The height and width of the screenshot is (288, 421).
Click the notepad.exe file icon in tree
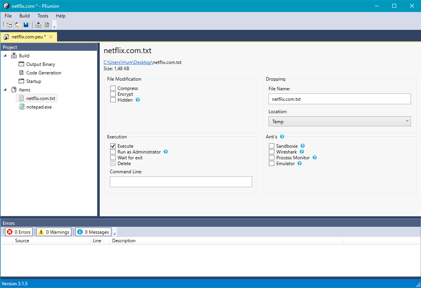tap(21, 107)
